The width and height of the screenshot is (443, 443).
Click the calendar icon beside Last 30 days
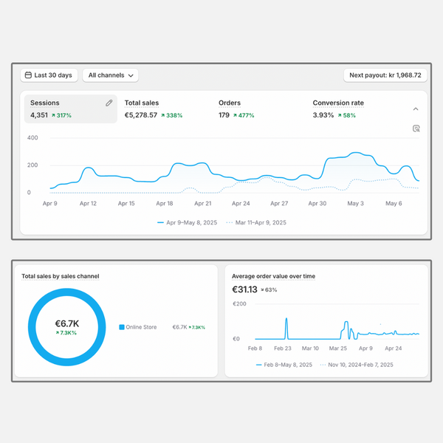click(28, 75)
